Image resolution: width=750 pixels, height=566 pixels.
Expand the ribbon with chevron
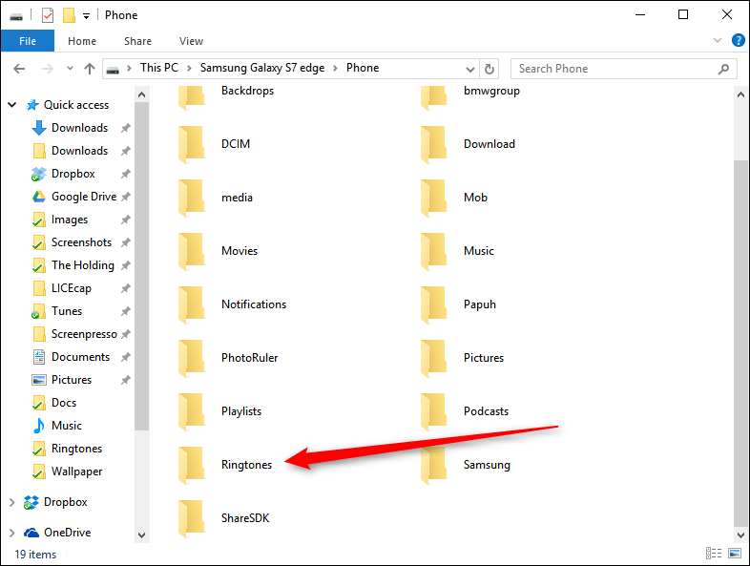coord(718,41)
